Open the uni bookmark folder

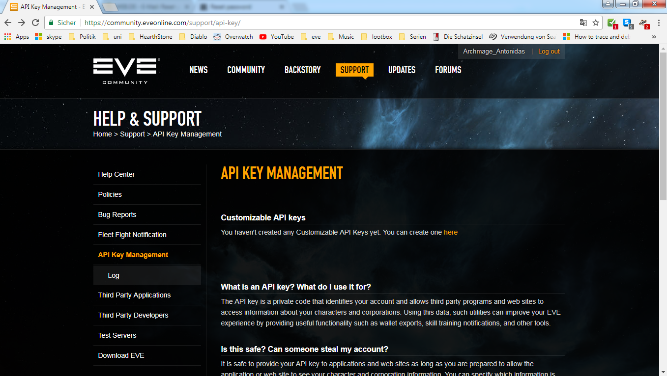112,37
